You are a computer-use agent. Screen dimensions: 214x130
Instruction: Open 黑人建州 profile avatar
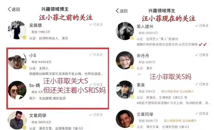[125, 31]
